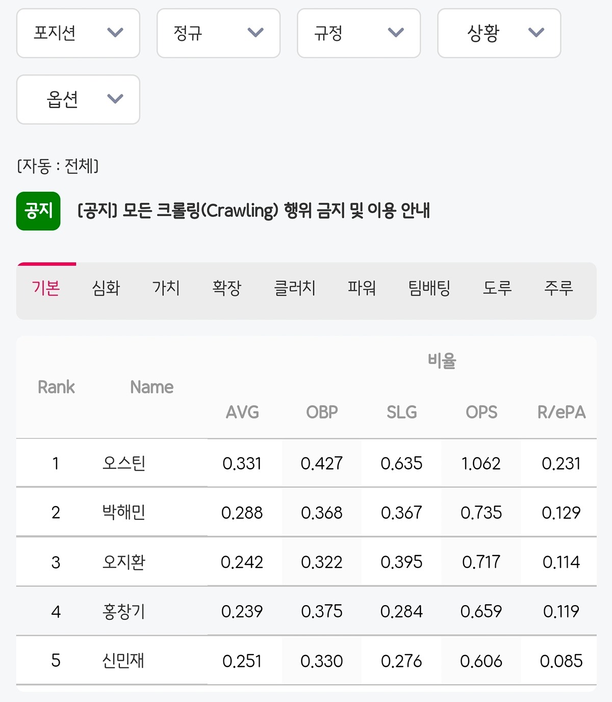Open the 포지션 dropdown filter
Screen dimensions: 612x702
tap(78, 33)
